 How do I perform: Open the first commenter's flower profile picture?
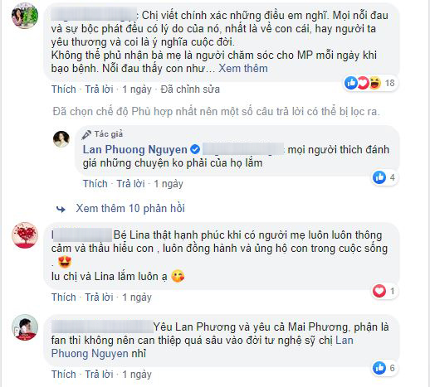(x=25, y=16)
